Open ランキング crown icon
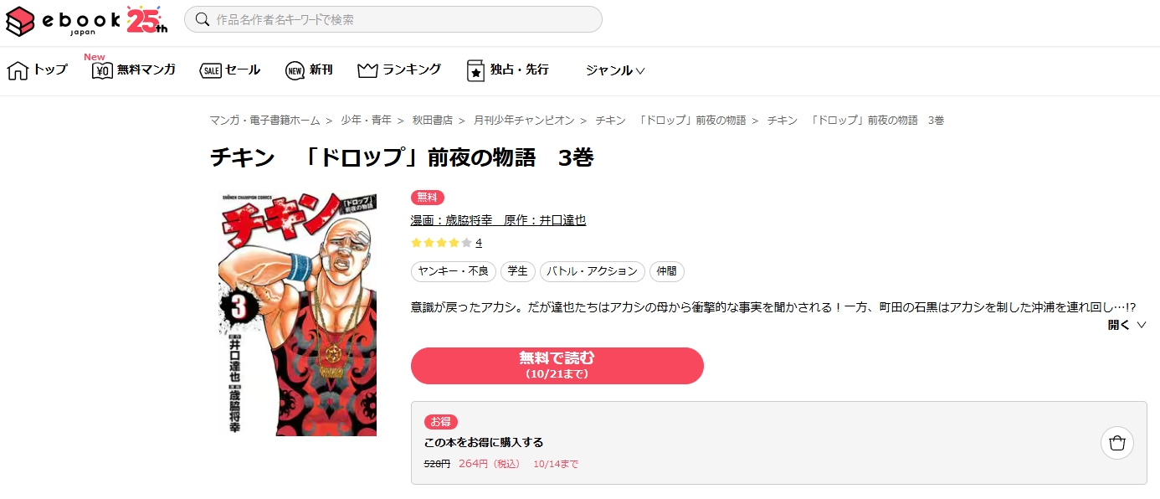 pos(367,70)
